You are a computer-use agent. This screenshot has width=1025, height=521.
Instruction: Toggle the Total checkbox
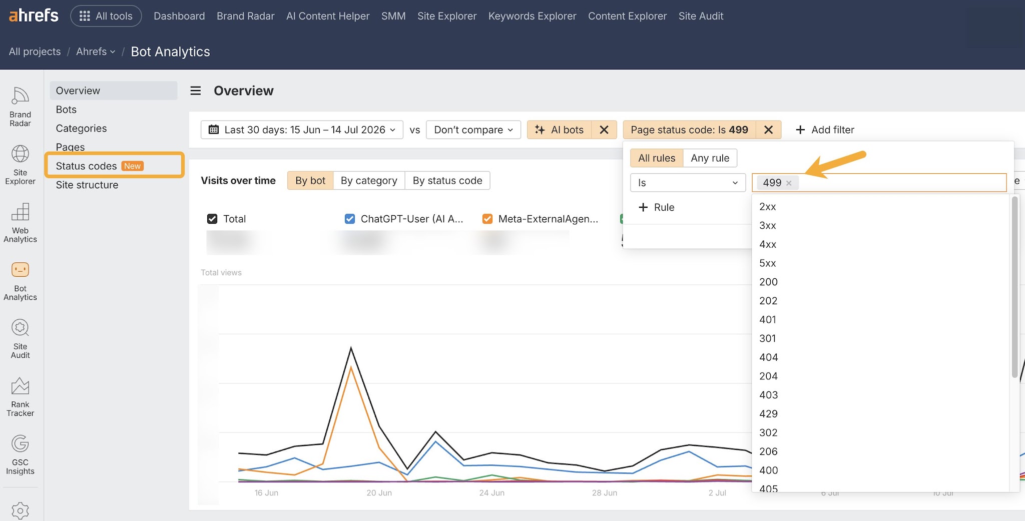click(212, 219)
